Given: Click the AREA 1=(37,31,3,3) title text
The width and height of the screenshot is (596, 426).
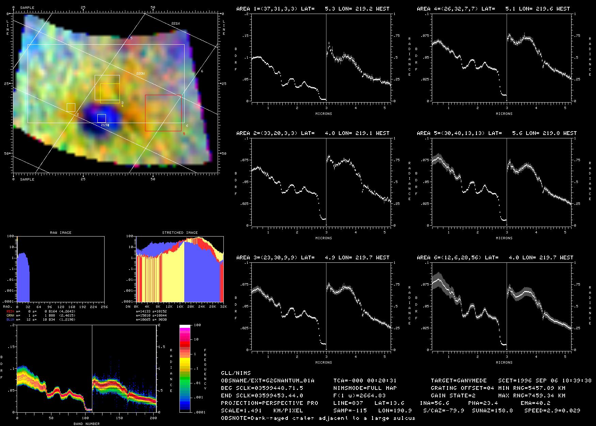Looking at the screenshot, I should click(x=267, y=9).
